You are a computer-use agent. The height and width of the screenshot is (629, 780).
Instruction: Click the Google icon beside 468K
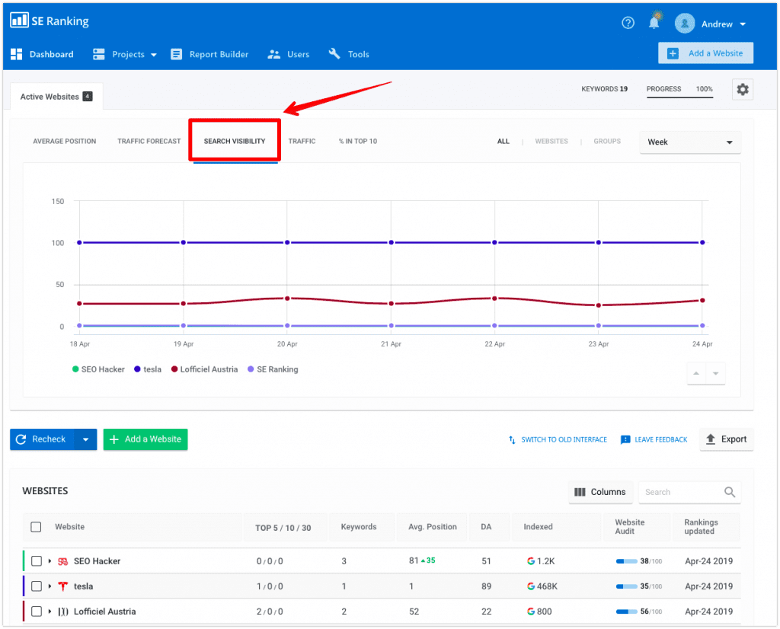point(531,586)
